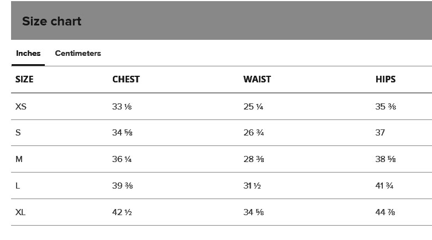Switch to the Centimeters tab
Viewport: 432px width, 240px height.
78,54
